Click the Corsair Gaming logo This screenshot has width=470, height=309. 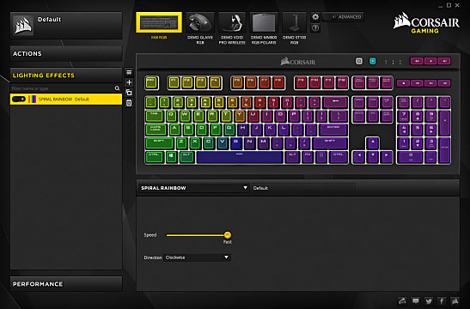pos(426,23)
